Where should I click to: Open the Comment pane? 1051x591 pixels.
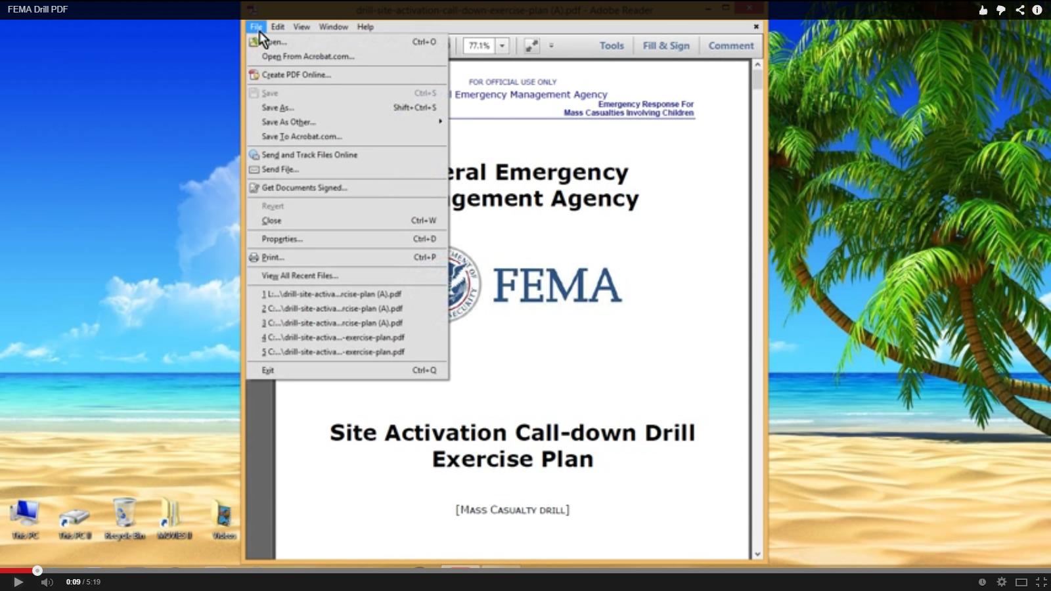click(731, 46)
